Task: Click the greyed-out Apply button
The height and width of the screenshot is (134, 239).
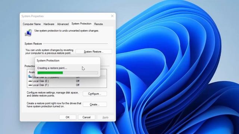Action: click(105, 117)
